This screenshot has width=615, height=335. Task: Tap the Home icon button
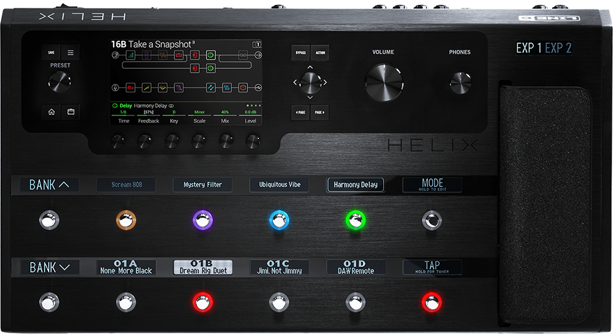click(52, 112)
